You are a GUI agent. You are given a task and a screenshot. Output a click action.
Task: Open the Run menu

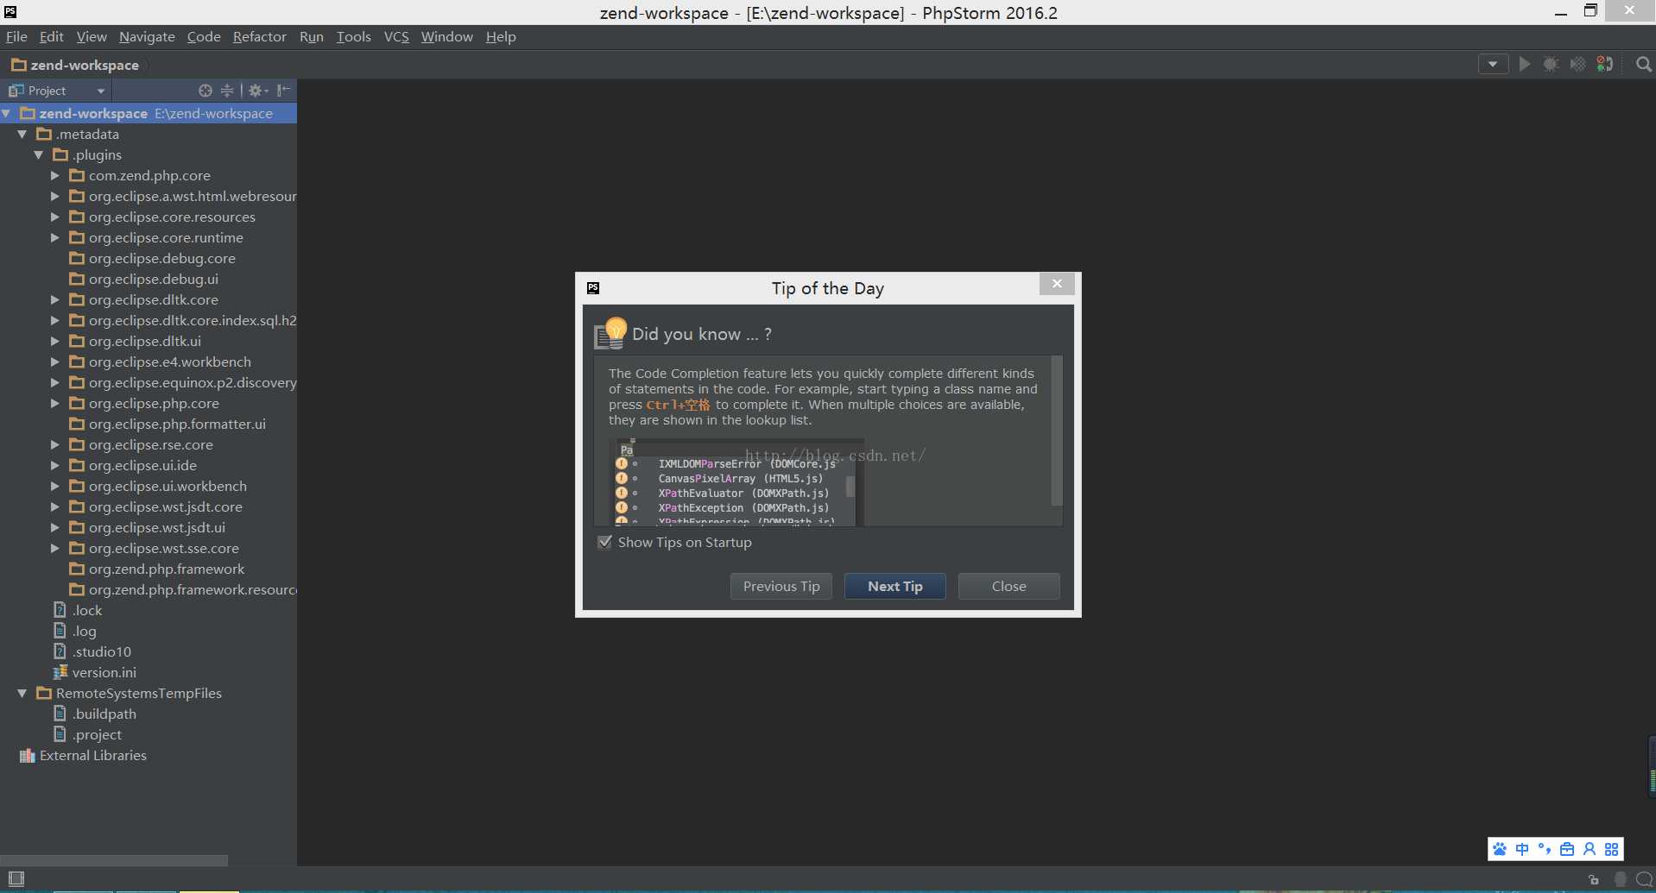click(312, 37)
